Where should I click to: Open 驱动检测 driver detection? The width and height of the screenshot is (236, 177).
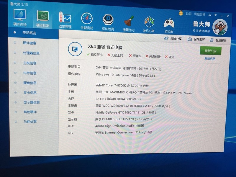(x=108, y=22)
